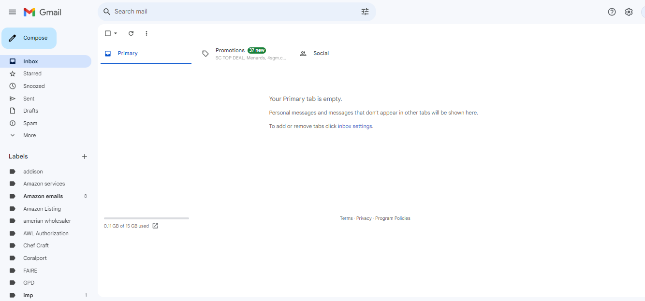The width and height of the screenshot is (645, 301).
Task: Click the people icon on Social tab
Action: (x=303, y=54)
